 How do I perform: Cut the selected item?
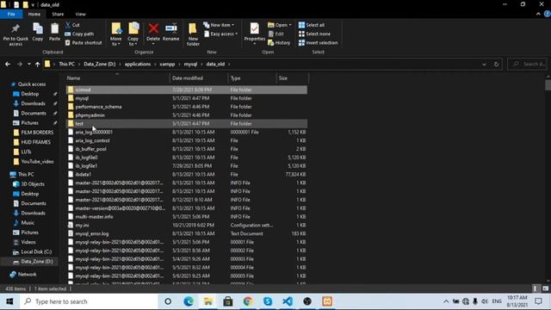coord(72,25)
